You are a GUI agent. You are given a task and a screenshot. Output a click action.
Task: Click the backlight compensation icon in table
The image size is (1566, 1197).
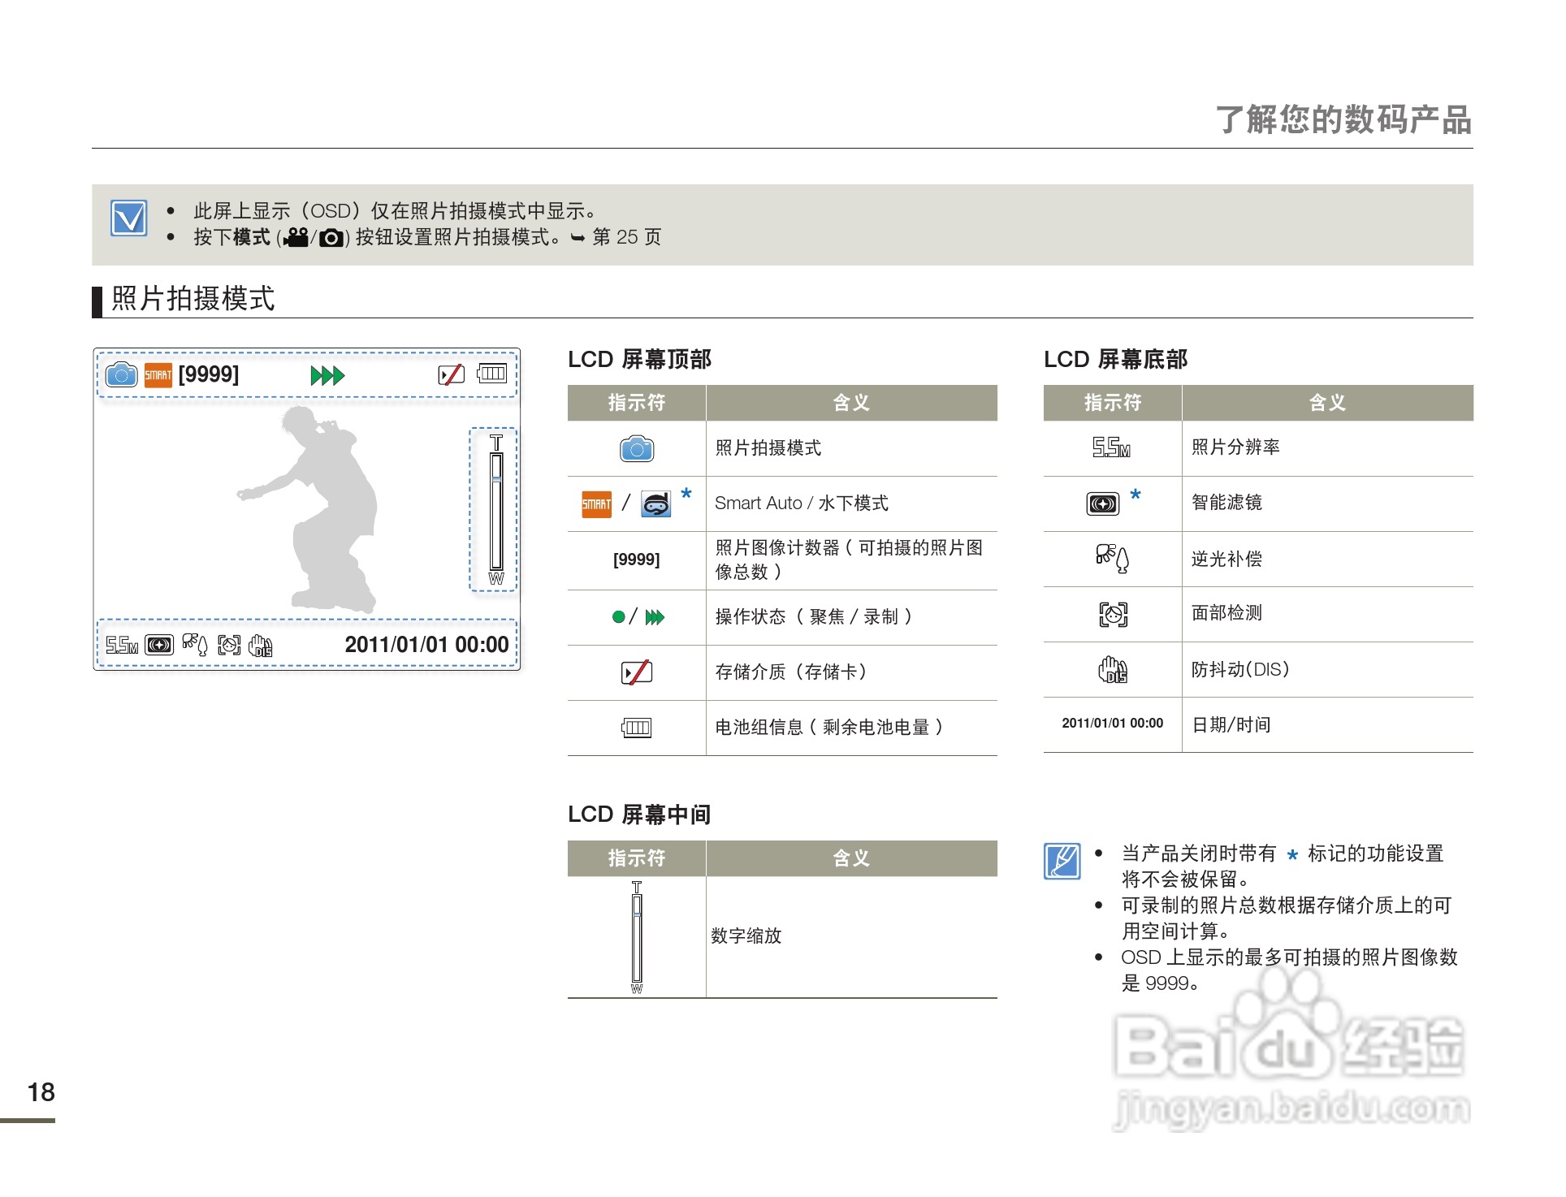tap(1113, 559)
